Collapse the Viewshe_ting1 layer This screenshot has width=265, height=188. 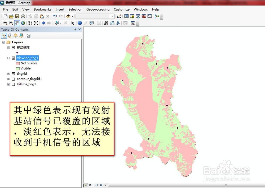[8, 58]
